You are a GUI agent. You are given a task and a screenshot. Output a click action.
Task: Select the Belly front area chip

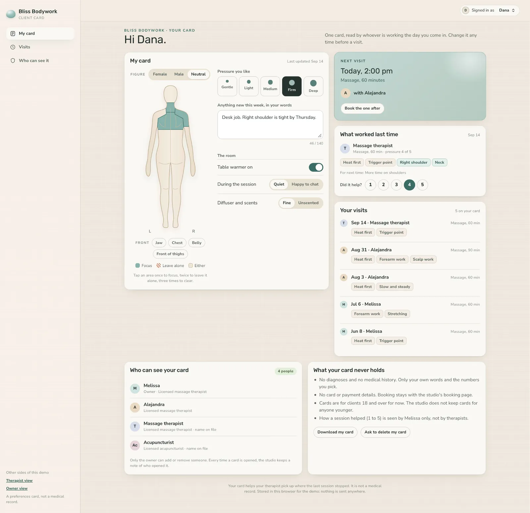point(197,243)
